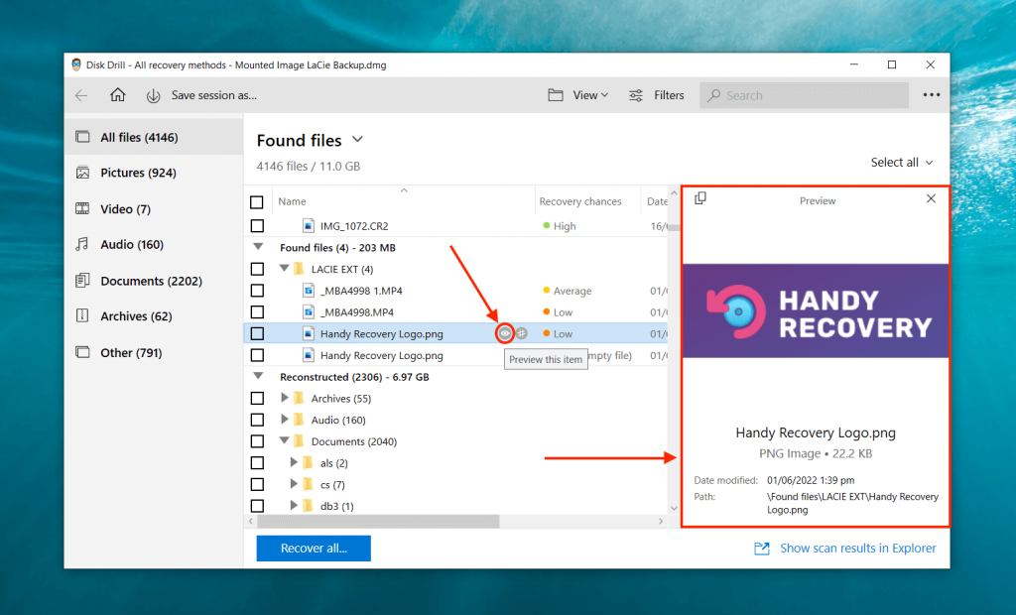This screenshot has width=1016, height=615.
Task: Show scan results in Explorer
Action: click(x=856, y=548)
